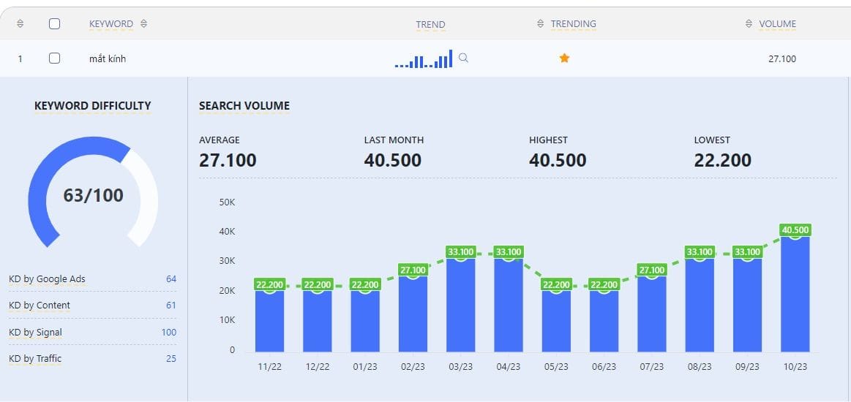The height and width of the screenshot is (402, 851).
Task: Click sort arrows beside TRENDING header
Action: tap(541, 24)
